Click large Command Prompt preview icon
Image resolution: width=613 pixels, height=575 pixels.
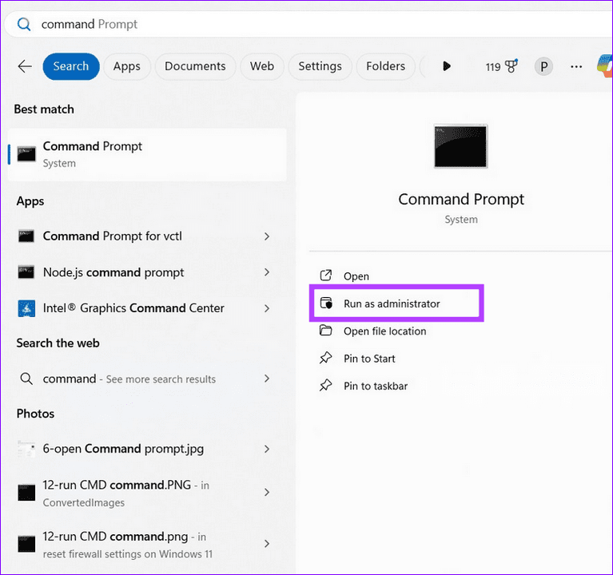point(461,146)
